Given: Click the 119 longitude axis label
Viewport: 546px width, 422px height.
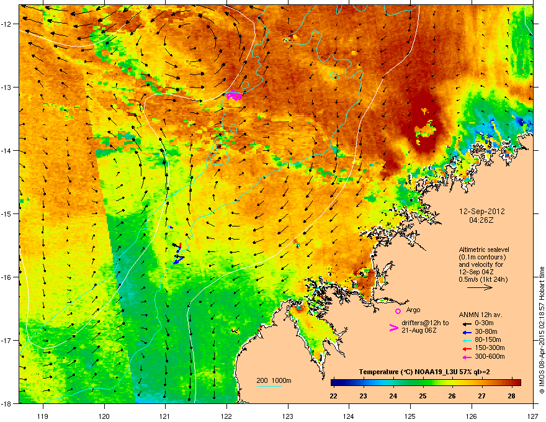Looking at the screenshot, I should click(x=43, y=416).
